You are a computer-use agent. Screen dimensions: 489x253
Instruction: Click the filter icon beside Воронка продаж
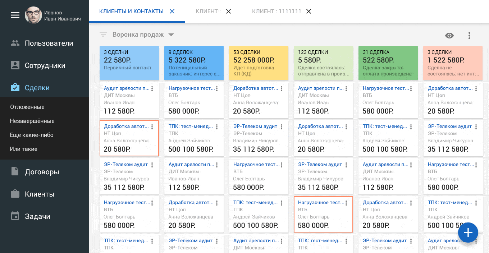[x=103, y=34]
